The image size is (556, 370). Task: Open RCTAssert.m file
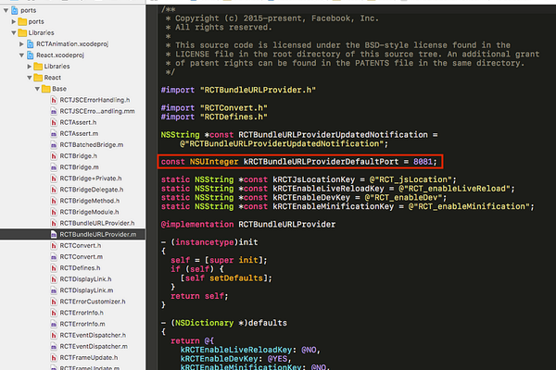tap(79, 134)
